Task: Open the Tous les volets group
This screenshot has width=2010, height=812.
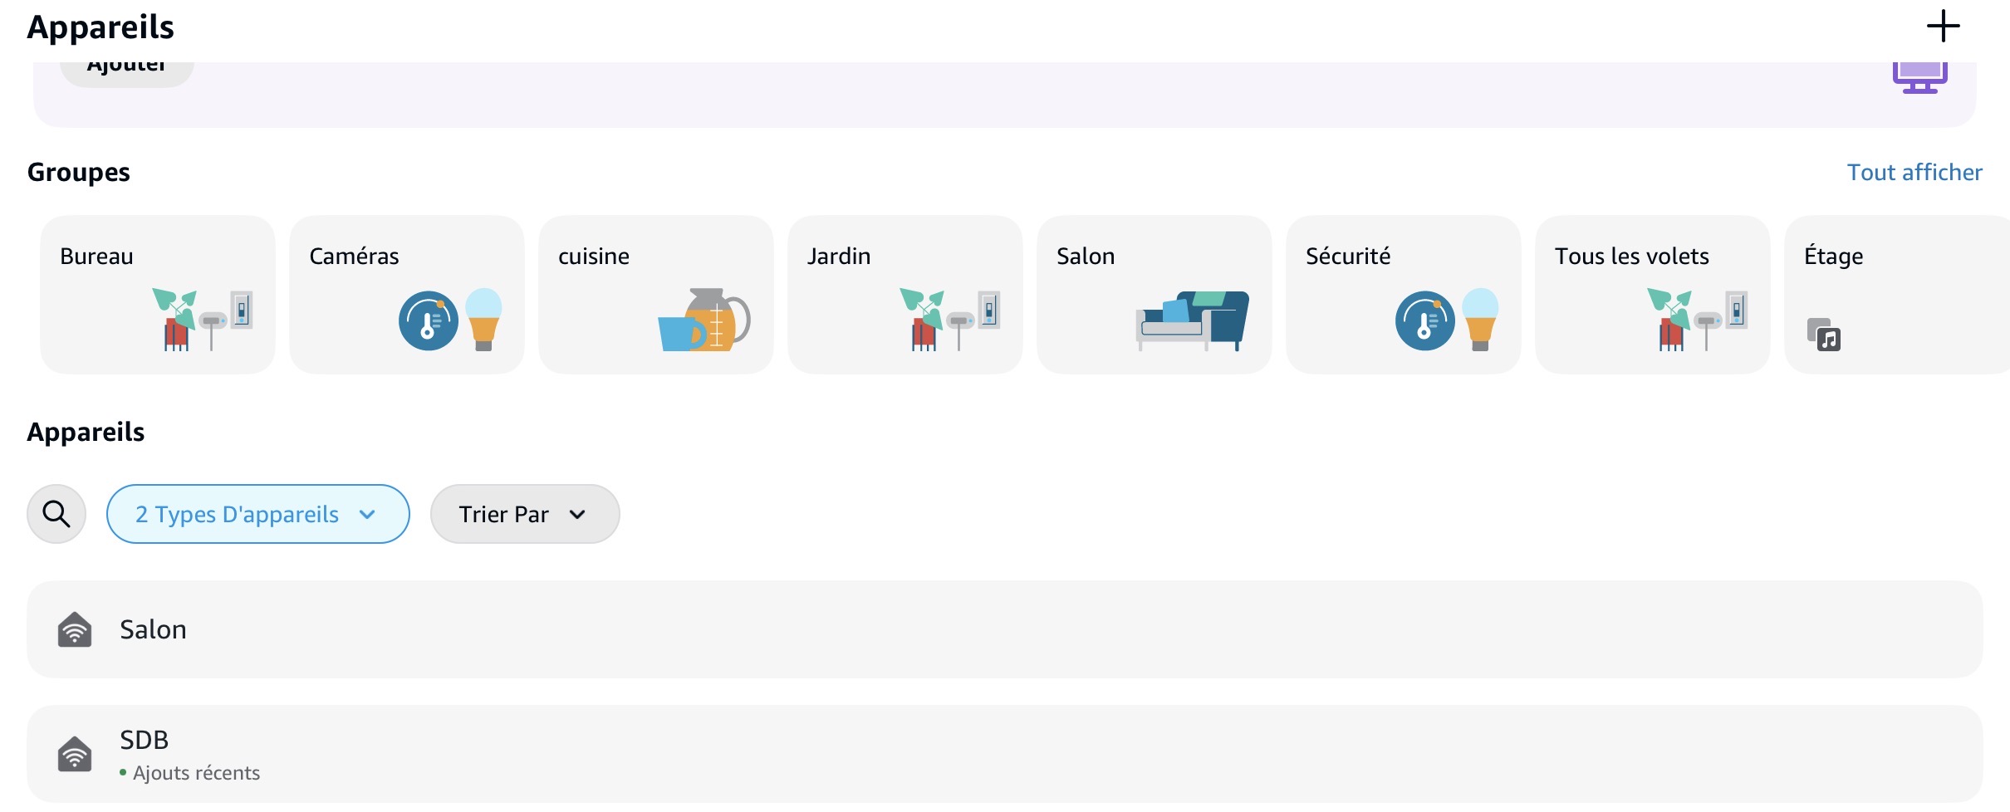Action: point(1652,295)
